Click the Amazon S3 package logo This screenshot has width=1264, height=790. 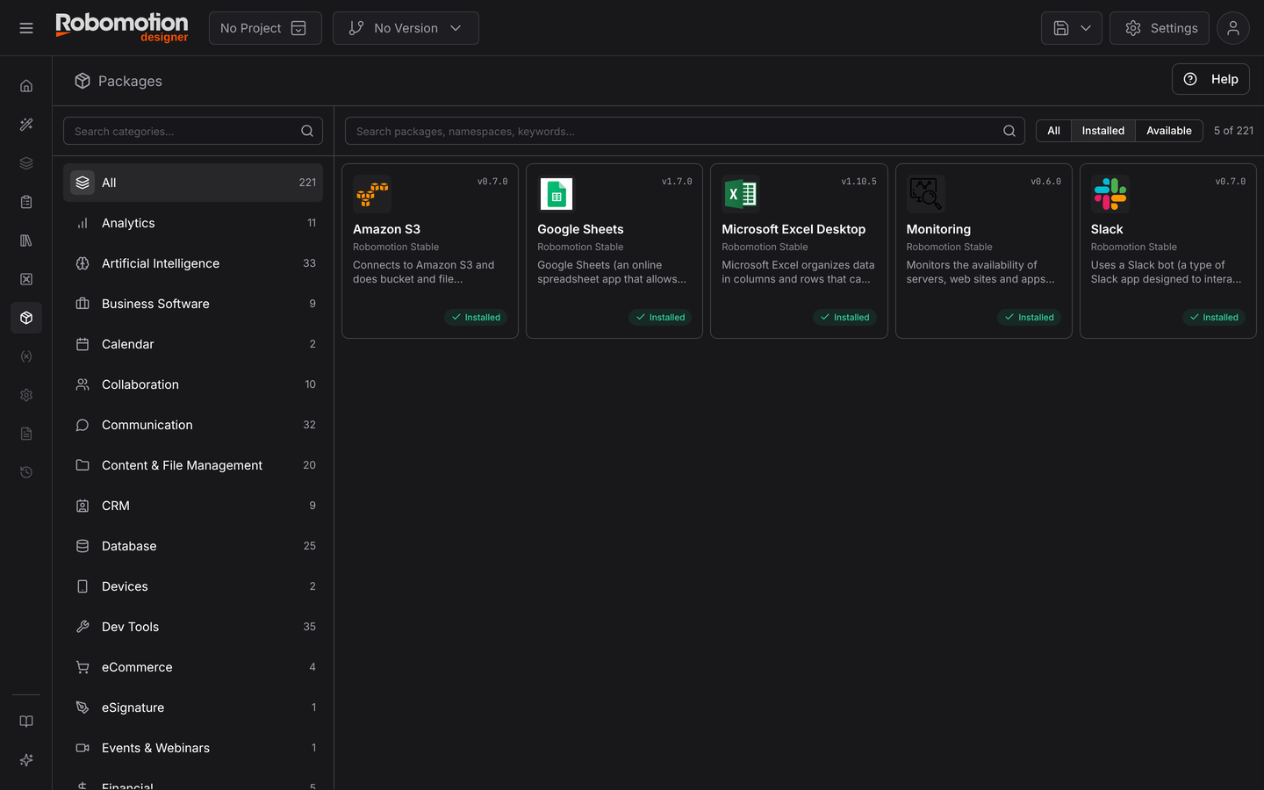pos(372,194)
